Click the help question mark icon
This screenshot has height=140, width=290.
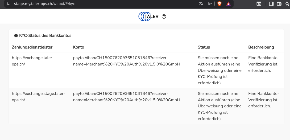tap(164, 16)
